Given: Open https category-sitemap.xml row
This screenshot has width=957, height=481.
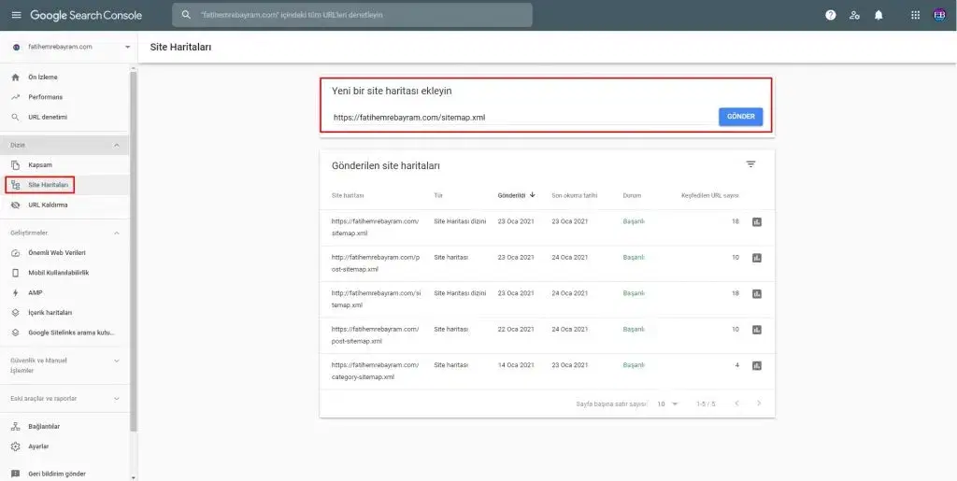Looking at the screenshot, I should pos(547,372).
